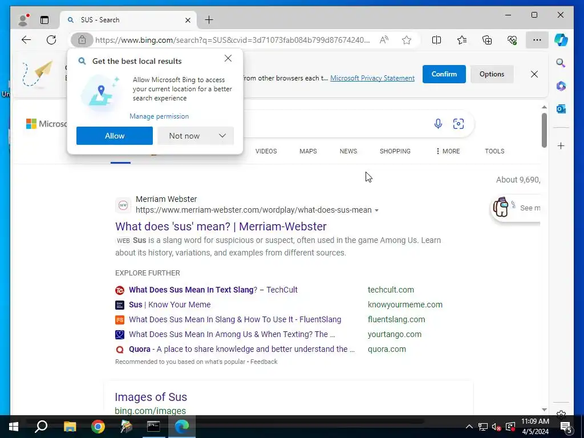This screenshot has width=584, height=438.
Task: Open Settings and more ellipsis menu
Action: [x=537, y=40]
